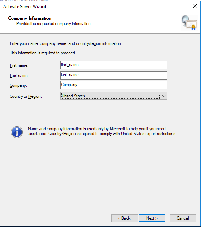Click the Last name label
This screenshot has width=201, height=227.
click(x=19, y=76)
